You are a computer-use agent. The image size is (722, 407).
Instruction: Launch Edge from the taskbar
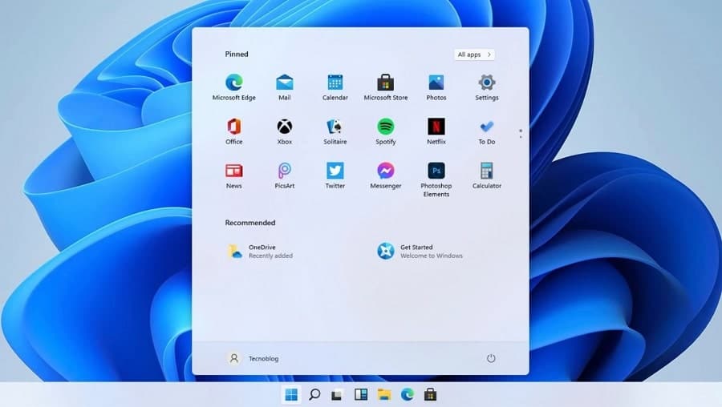[x=407, y=395]
